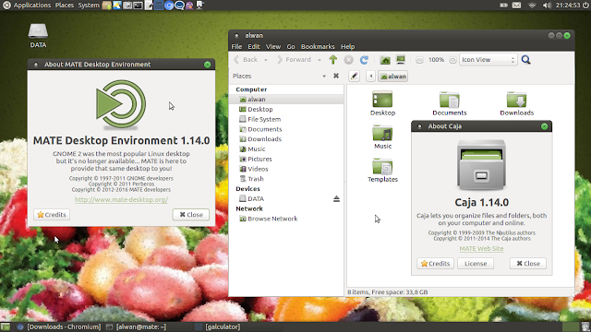Click the Stop loading icon in Caja toolbar
The width and height of the screenshot is (591, 332).
[349, 59]
